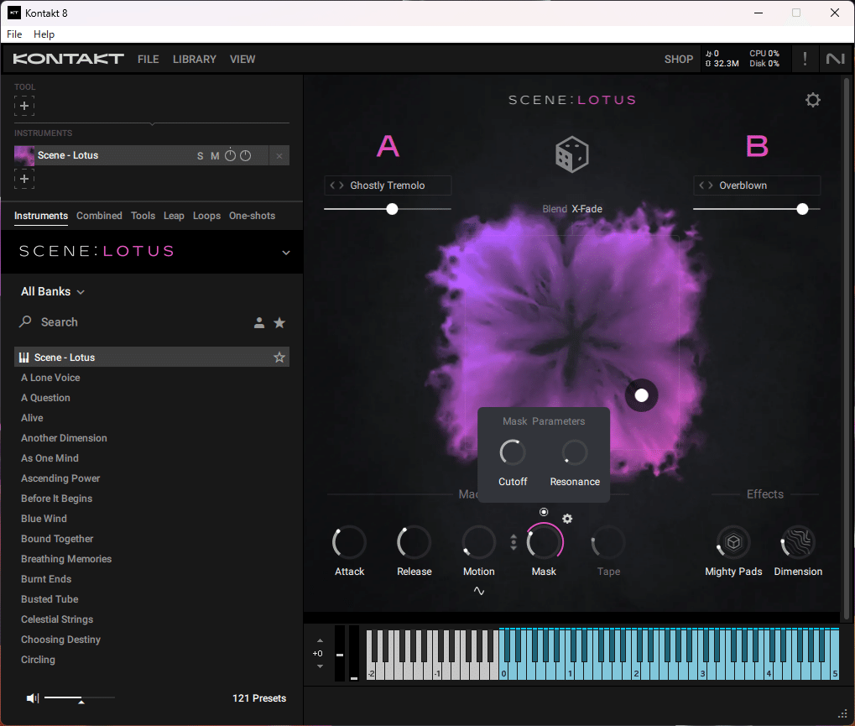Browse next Ghostly Tremolo preset arrow

339,185
